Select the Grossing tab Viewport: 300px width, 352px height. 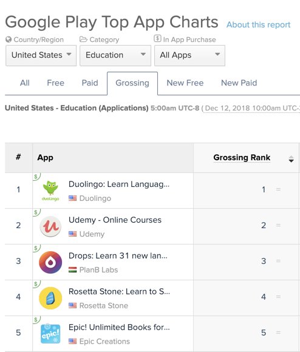tap(132, 83)
